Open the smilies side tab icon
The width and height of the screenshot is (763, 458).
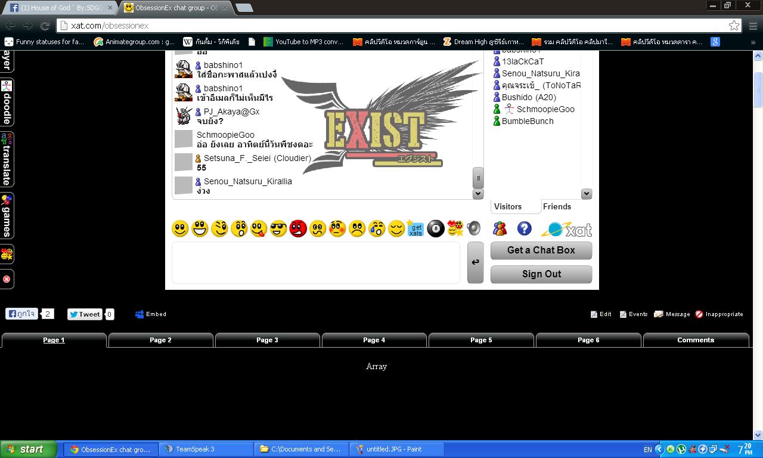point(7,255)
